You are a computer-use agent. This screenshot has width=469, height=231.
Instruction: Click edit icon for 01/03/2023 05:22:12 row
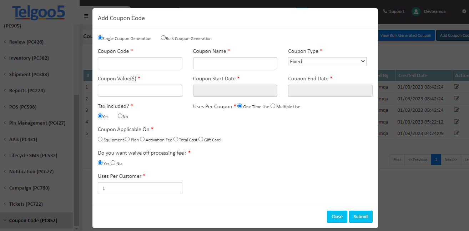coord(457,121)
